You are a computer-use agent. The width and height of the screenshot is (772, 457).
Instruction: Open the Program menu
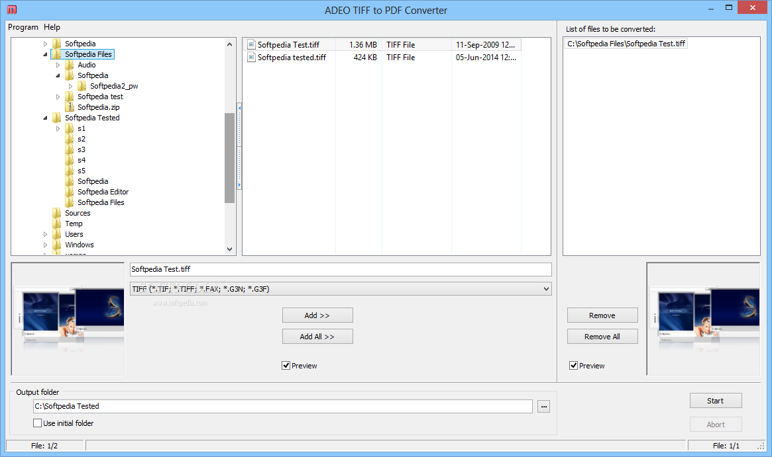[23, 27]
